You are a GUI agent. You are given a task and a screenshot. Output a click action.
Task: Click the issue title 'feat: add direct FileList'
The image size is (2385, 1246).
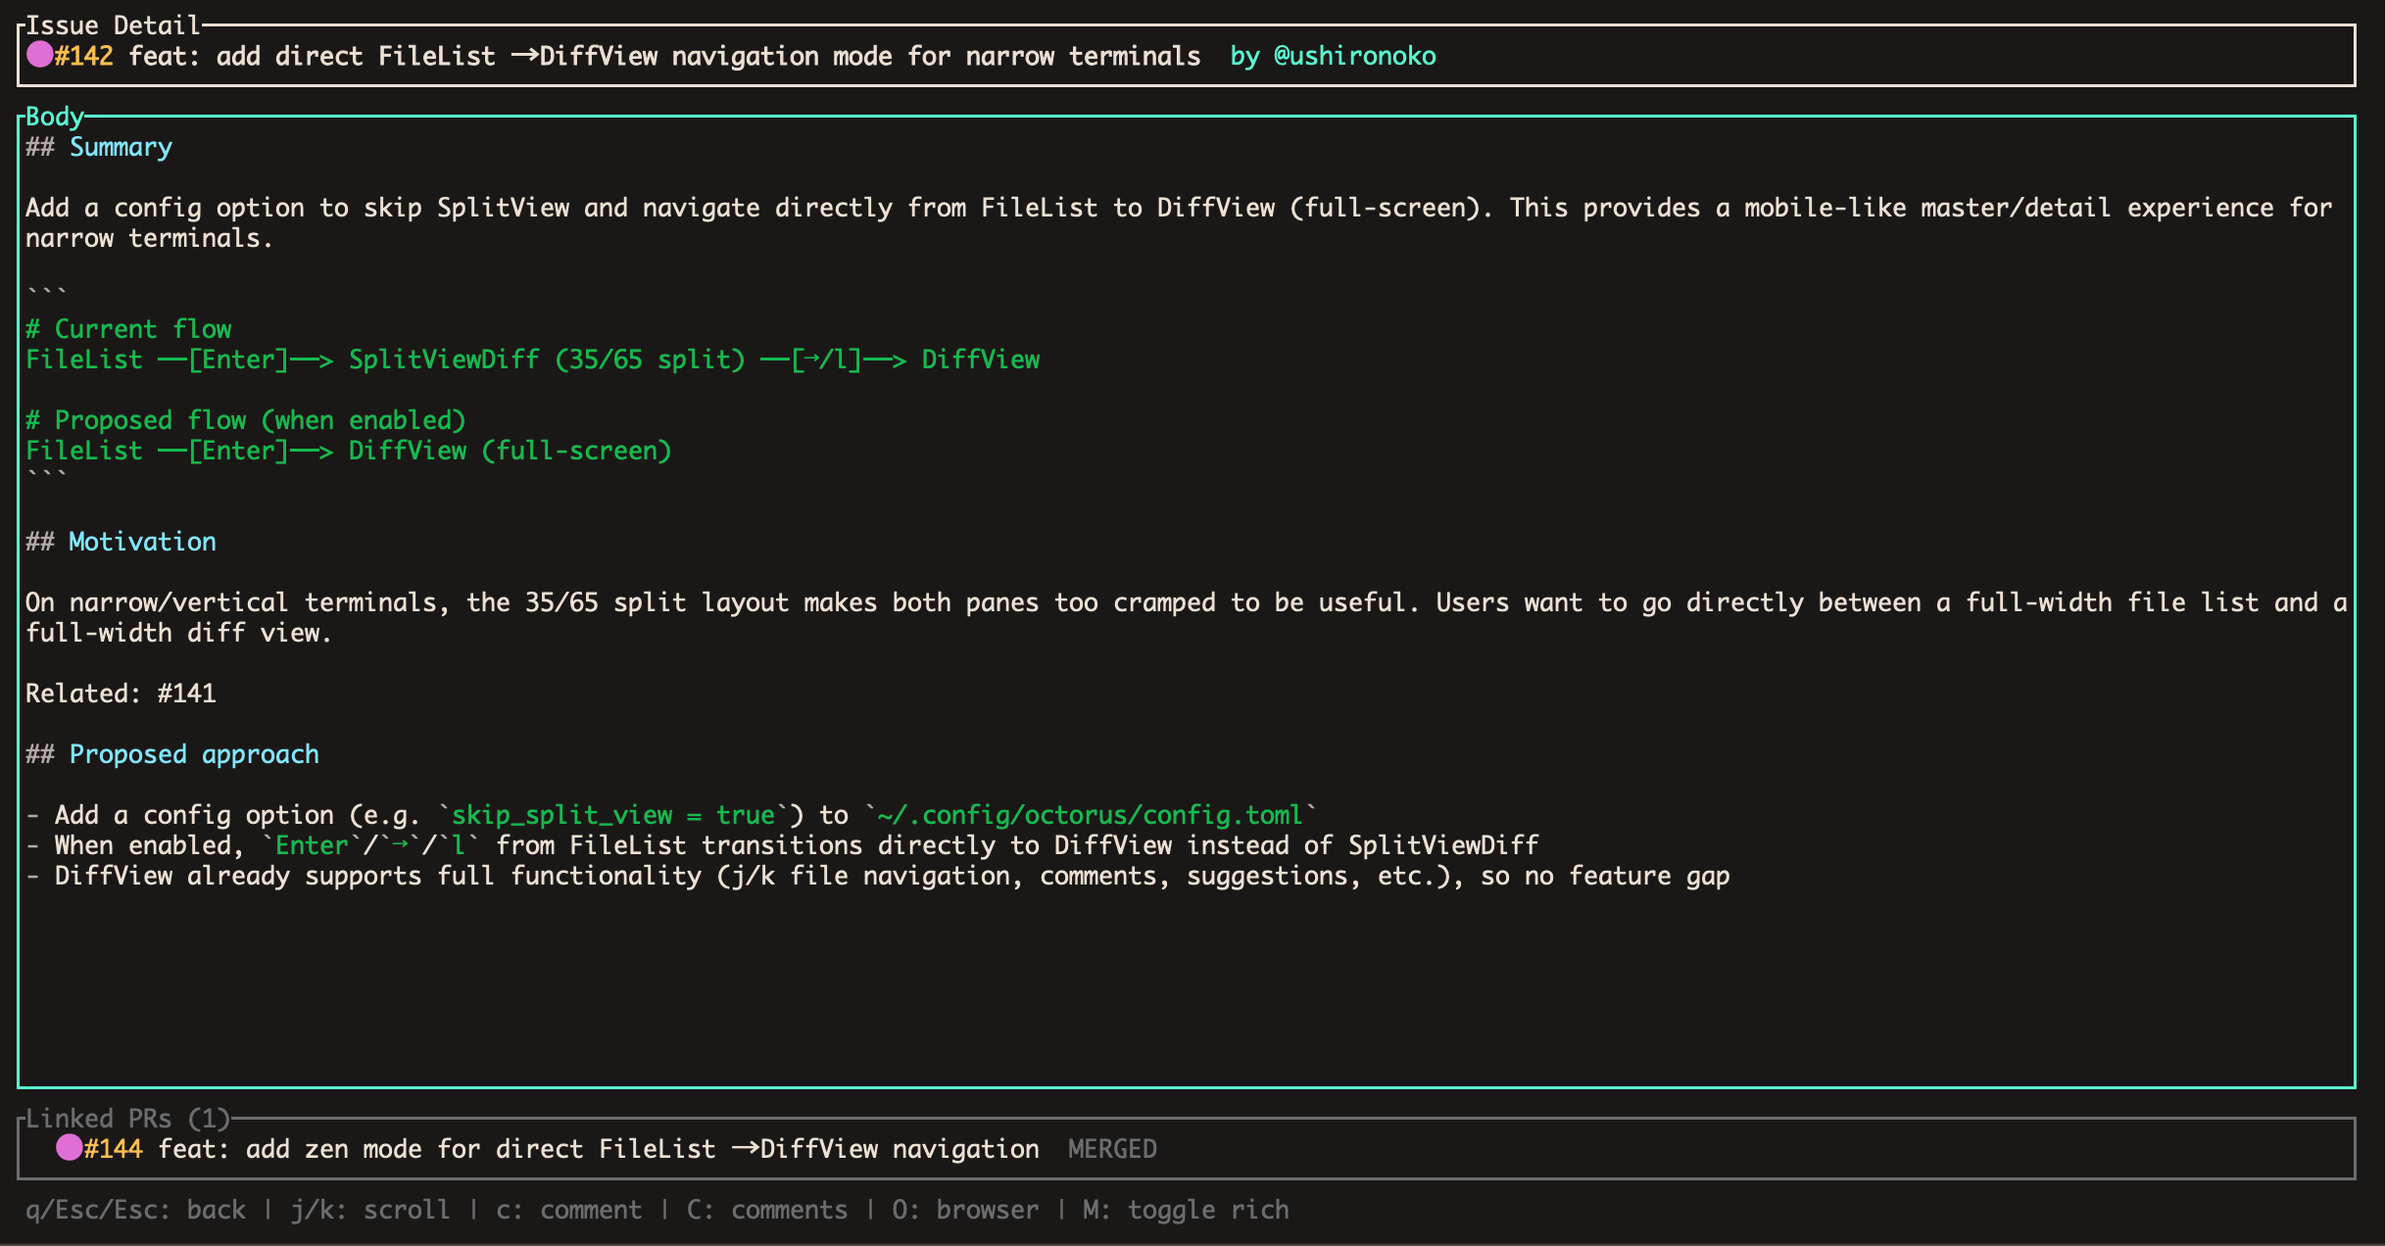664,56
